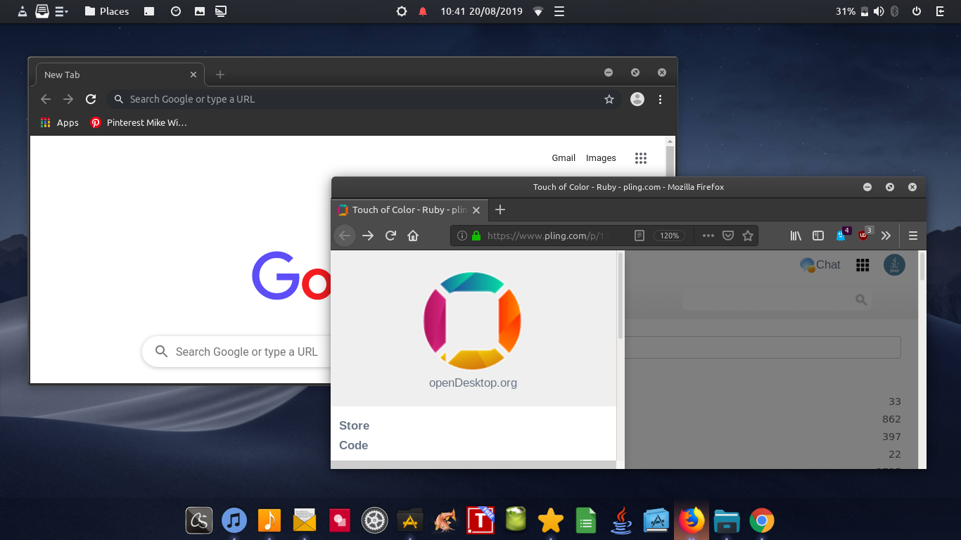Viewport: 961px width, 540px height.
Task: Show site information icon in Firefox URL bar
Action: click(462, 236)
